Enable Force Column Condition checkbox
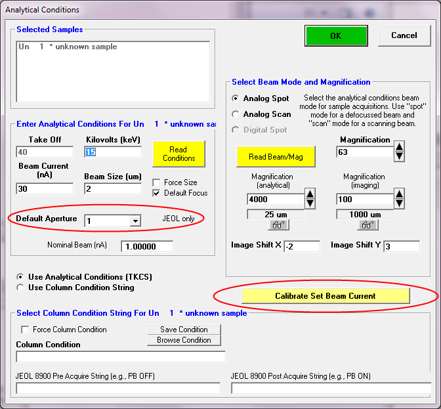The width and height of the screenshot is (441, 409). [26, 330]
